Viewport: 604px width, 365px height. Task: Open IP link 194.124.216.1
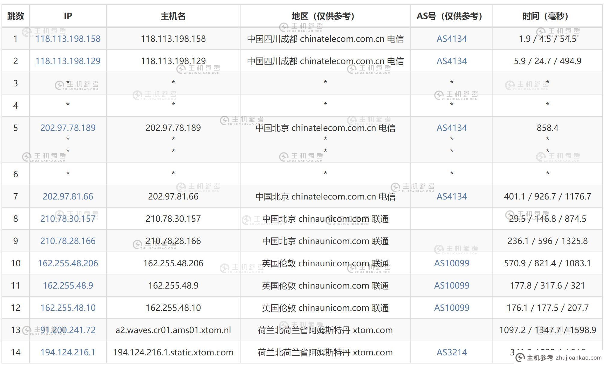[x=68, y=352]
